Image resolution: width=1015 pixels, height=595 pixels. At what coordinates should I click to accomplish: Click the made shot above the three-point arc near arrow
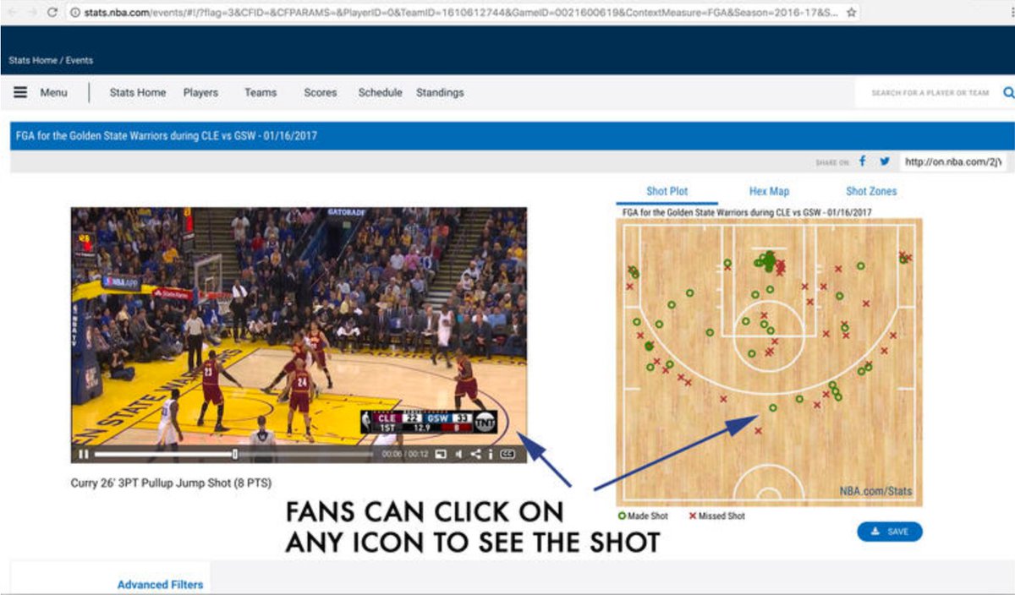point(772,408)
